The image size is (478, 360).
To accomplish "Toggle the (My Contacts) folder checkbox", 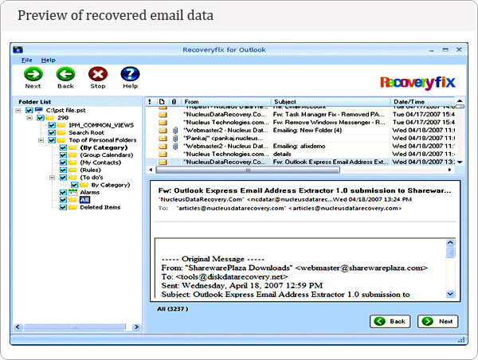I will [63, 162].
